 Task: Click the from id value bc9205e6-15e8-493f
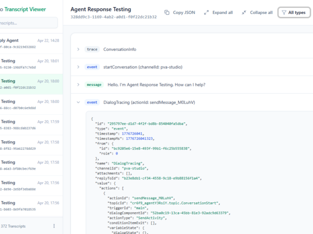click(x=150, y=149)
